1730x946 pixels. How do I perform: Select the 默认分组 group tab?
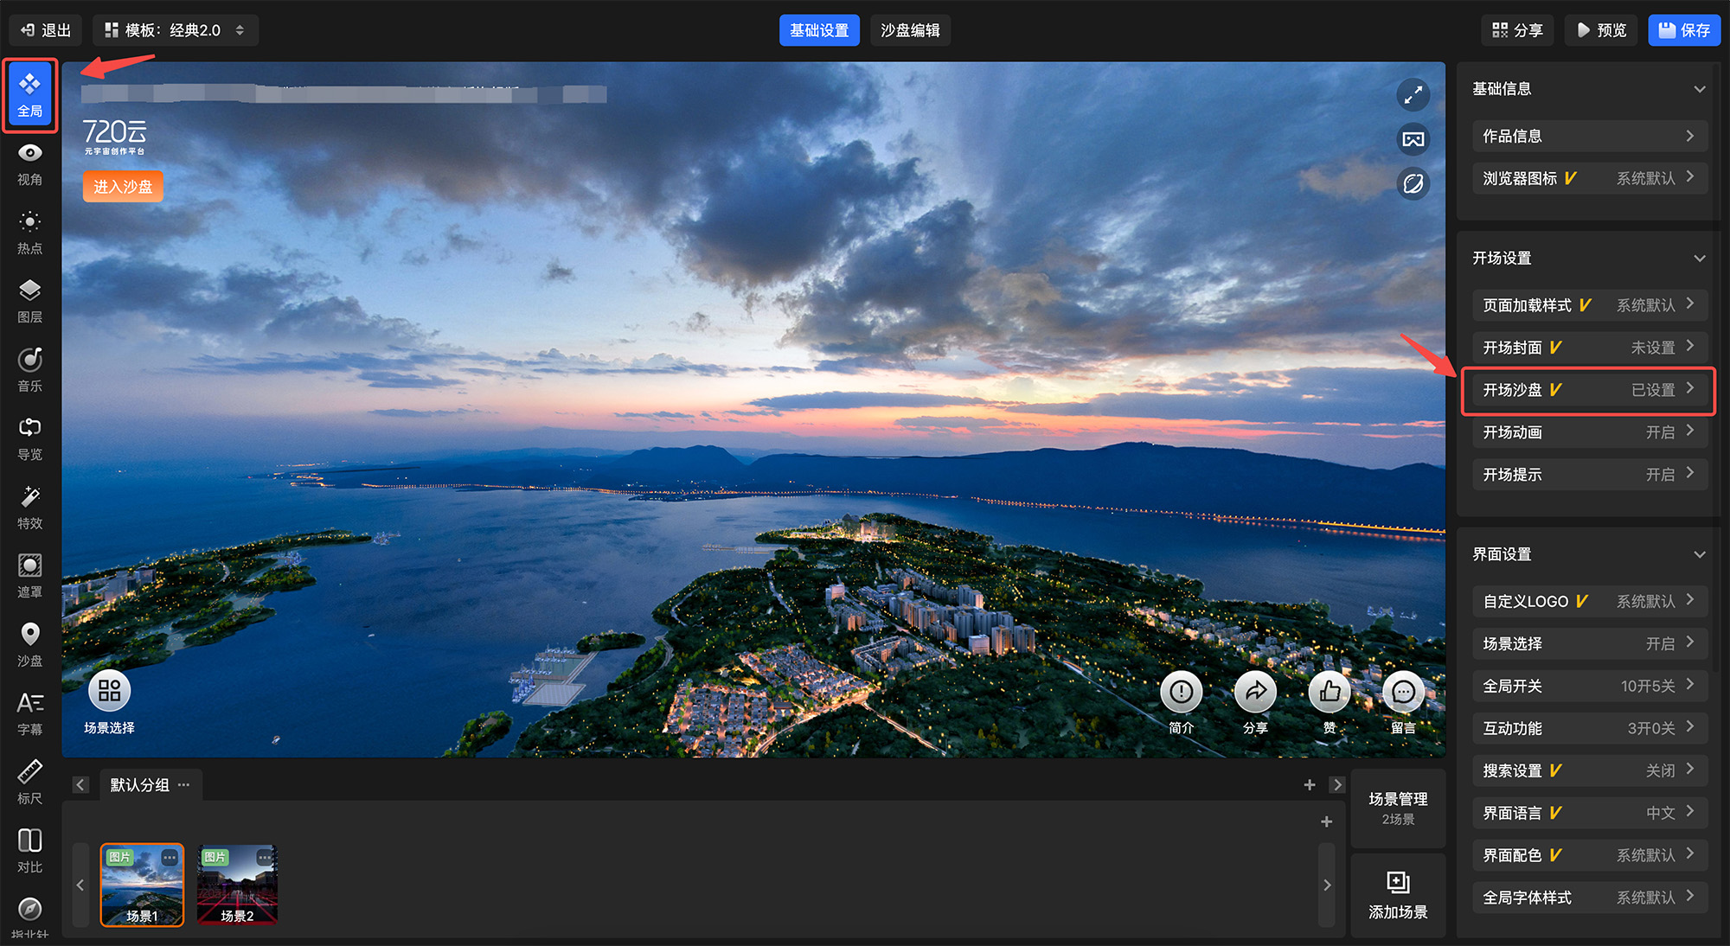click(x=140, y=785)
